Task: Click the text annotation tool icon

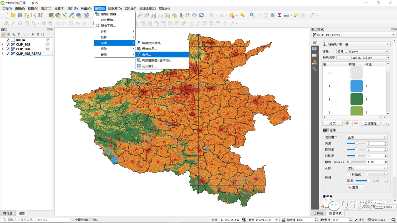Action: click(313, 15)
